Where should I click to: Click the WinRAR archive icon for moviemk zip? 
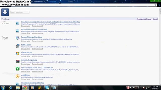click(18, 61)
